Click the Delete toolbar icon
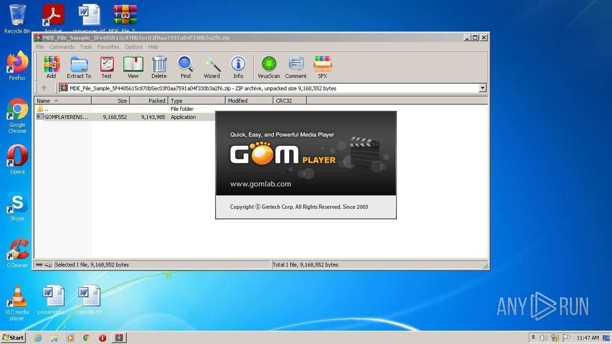Viewport: 612px width, 344px height. click(159, 67)
